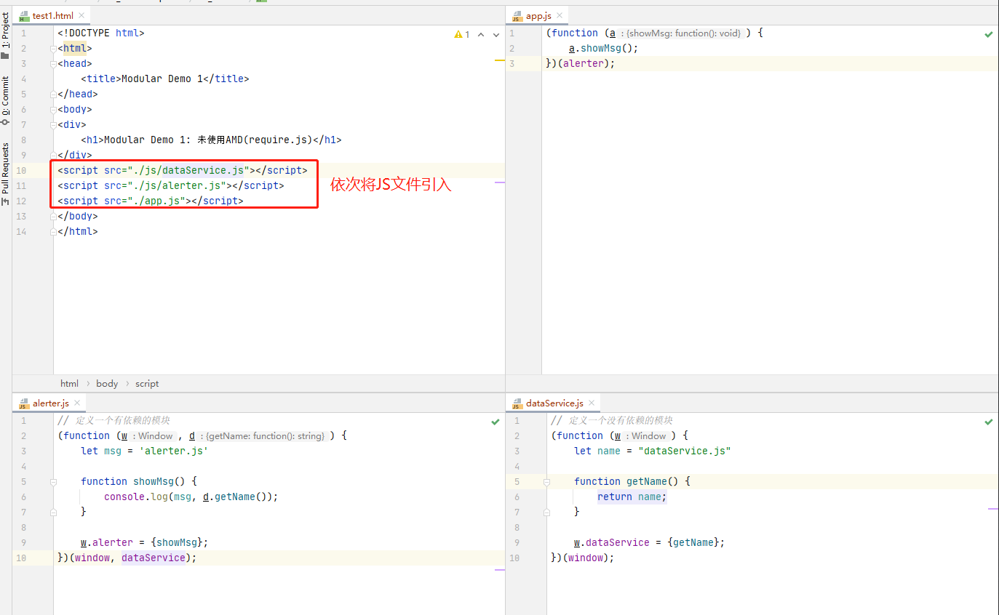Viewport: 999px width, 615px height.
Task: Click line number 3 in app.js gutter
Action: click(x=512, y=64)
